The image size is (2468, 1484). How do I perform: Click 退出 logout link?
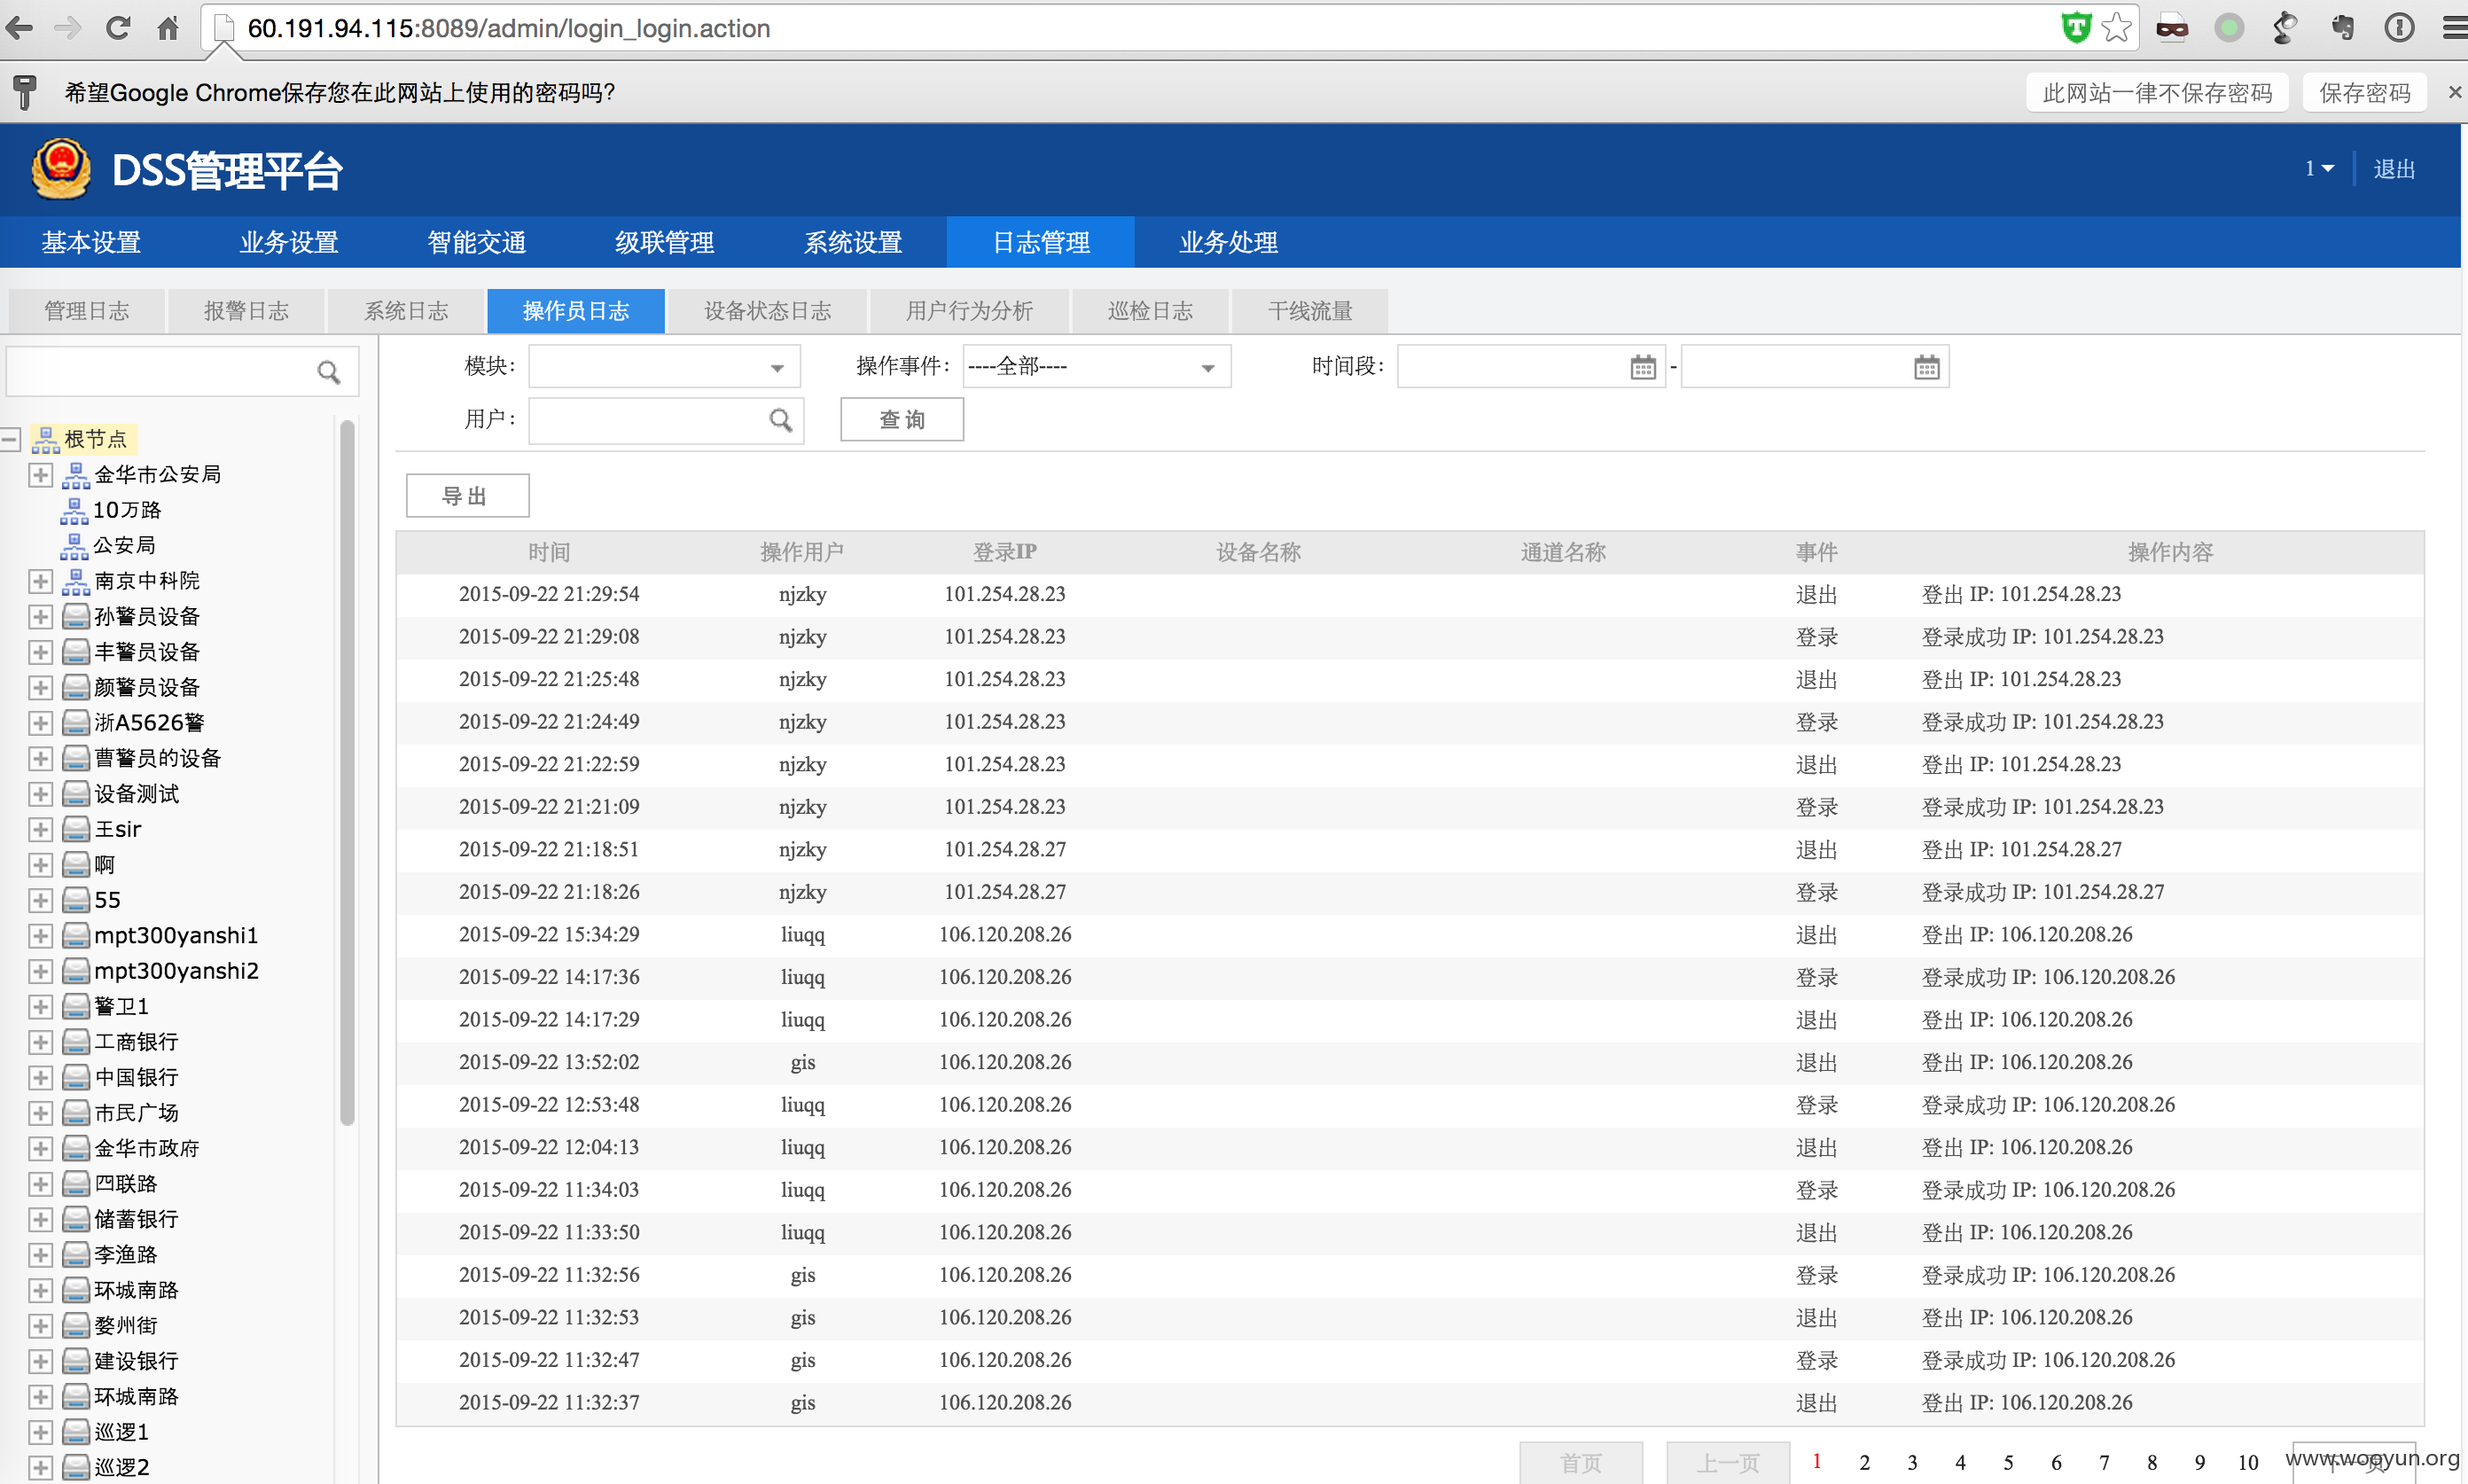coord(2394,169)
